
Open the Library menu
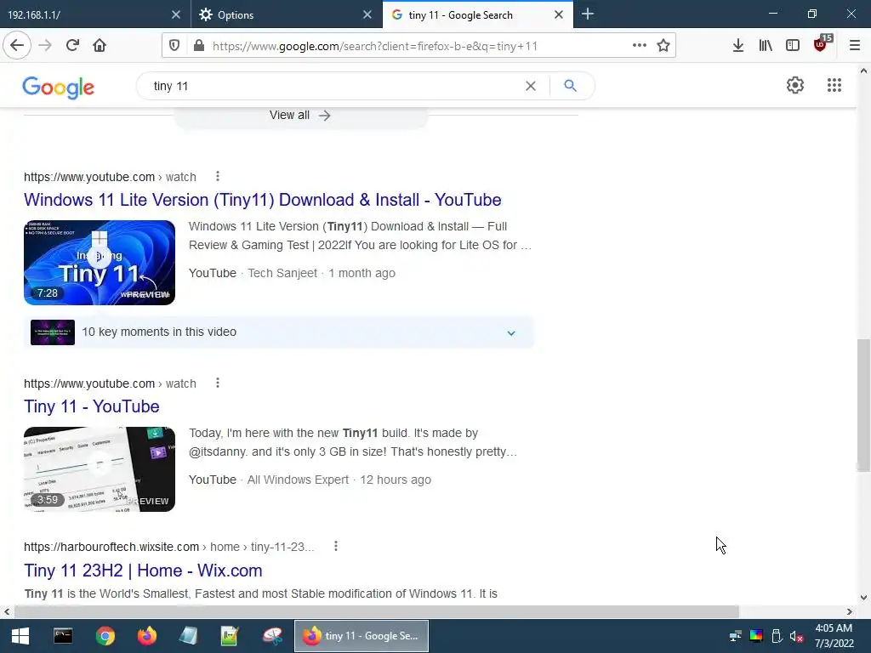(x=766, y=46)
